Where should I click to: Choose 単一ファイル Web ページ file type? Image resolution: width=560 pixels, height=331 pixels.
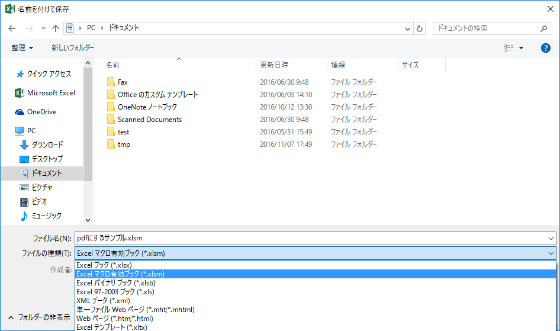click(316, 310)
